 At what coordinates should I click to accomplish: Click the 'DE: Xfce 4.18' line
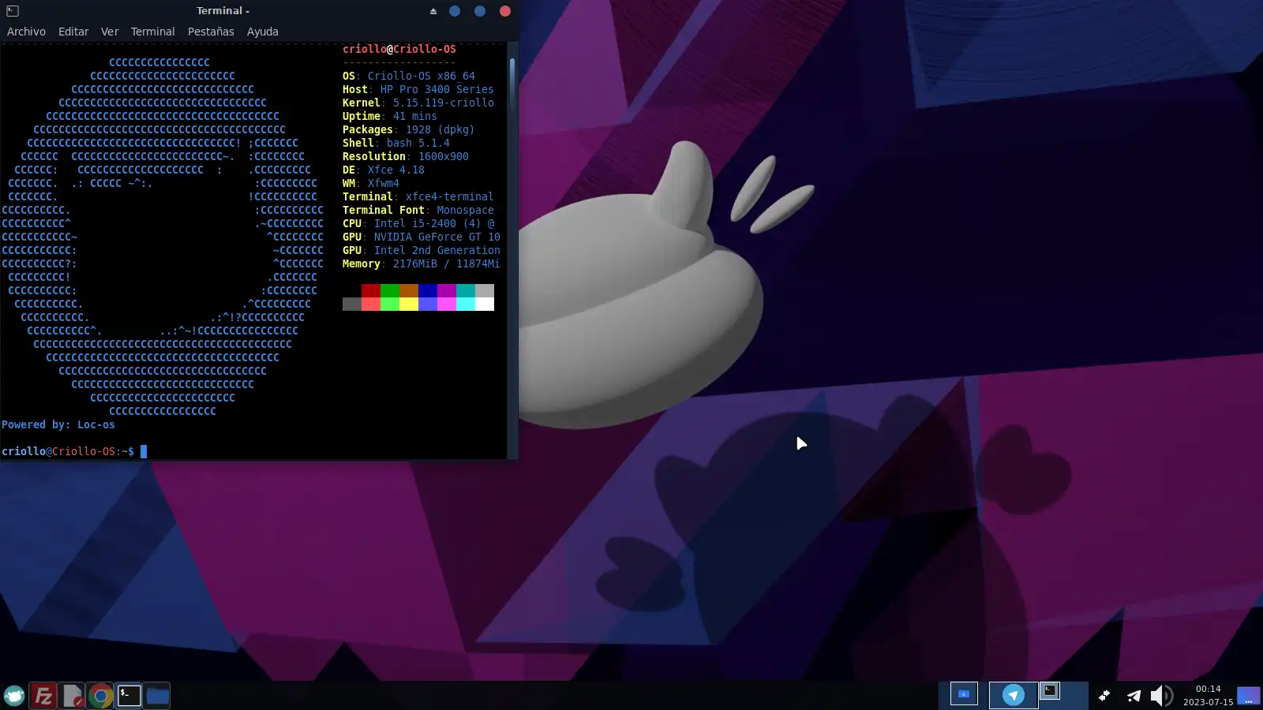click(384, 170)
